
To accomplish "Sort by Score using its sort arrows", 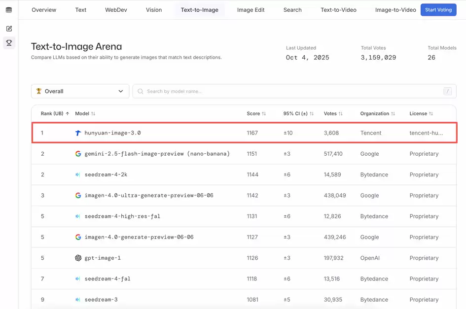I will (x=263, y=114).
